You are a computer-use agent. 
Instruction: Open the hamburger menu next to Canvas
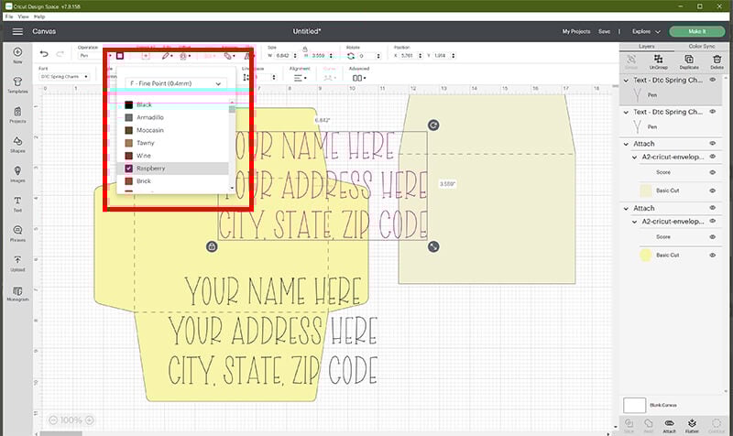pyautogui.click(x=17, y=31)
